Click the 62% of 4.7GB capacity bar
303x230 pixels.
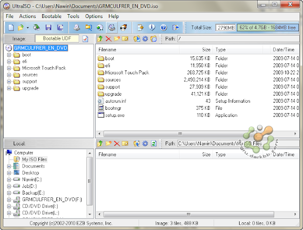tap(268, 27)
